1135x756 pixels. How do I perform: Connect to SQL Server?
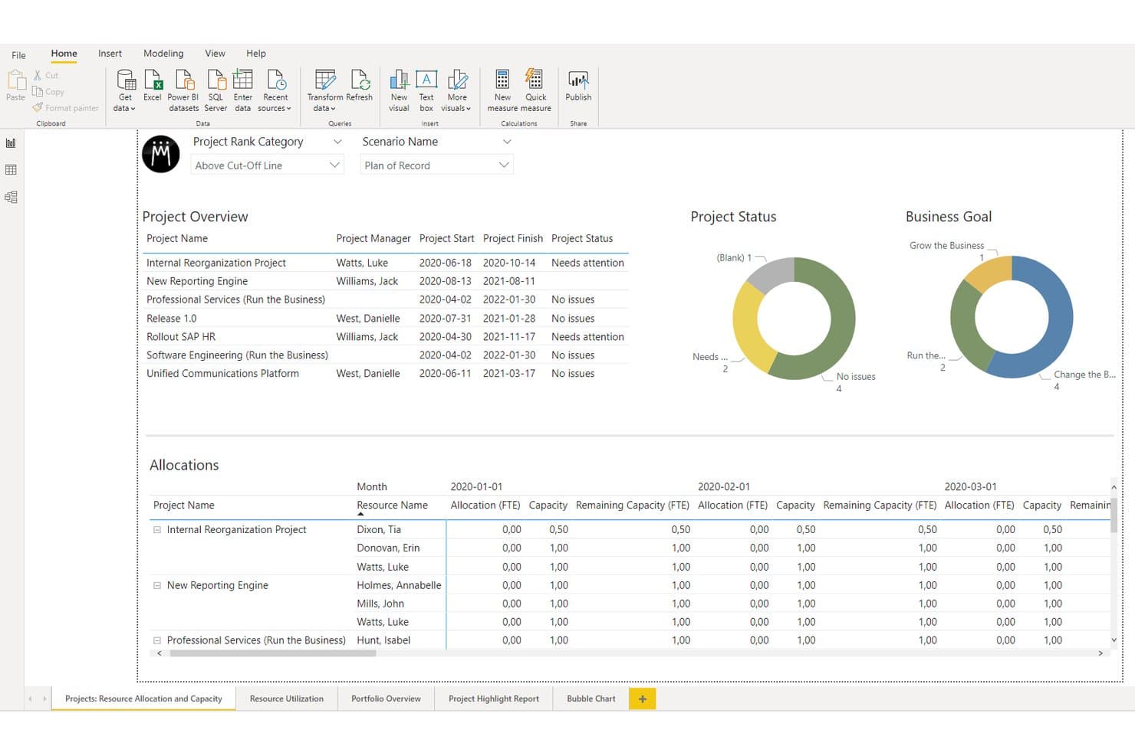point(215,90)
